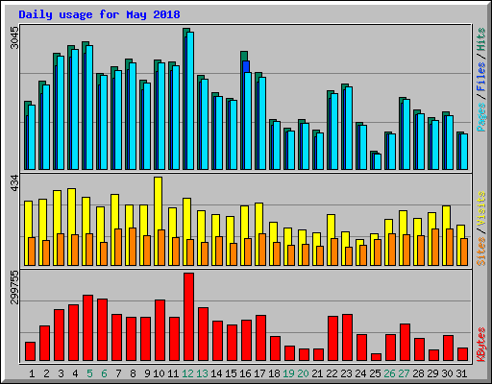Click day 5 weekend label
The width and height of the screenshot is (492, 384).
89,373
